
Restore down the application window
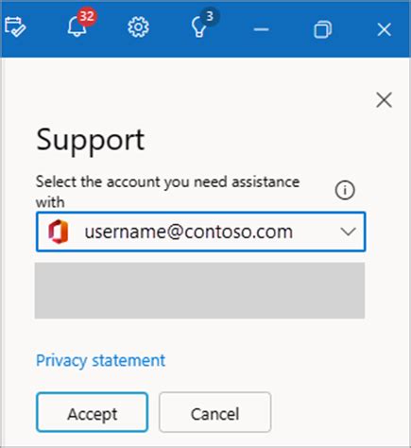coord(323,29)
